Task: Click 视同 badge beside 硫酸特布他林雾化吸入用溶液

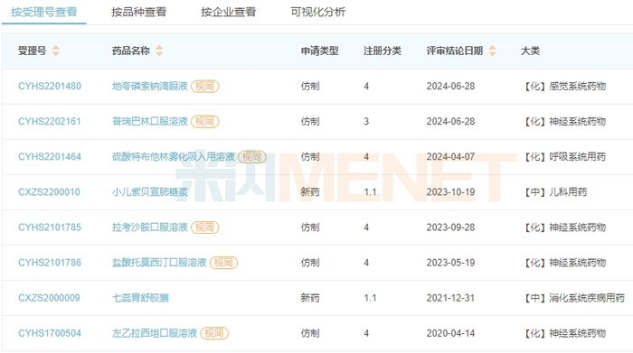Action: (252, 157)
